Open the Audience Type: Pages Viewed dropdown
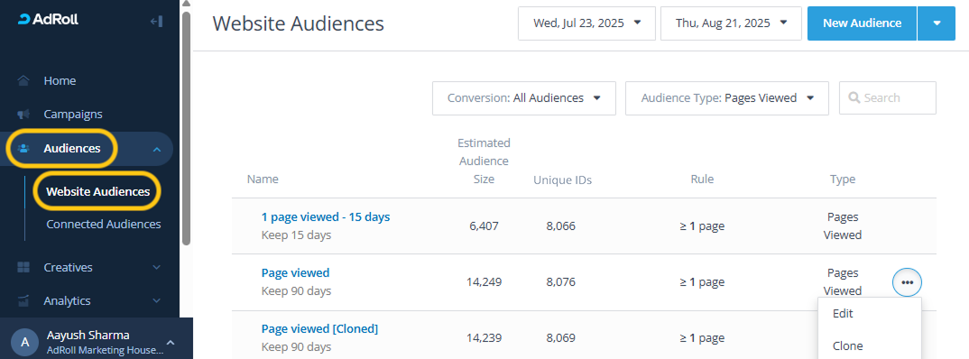The height and width of the screenshot is (359, 969). tap(727, 97)
